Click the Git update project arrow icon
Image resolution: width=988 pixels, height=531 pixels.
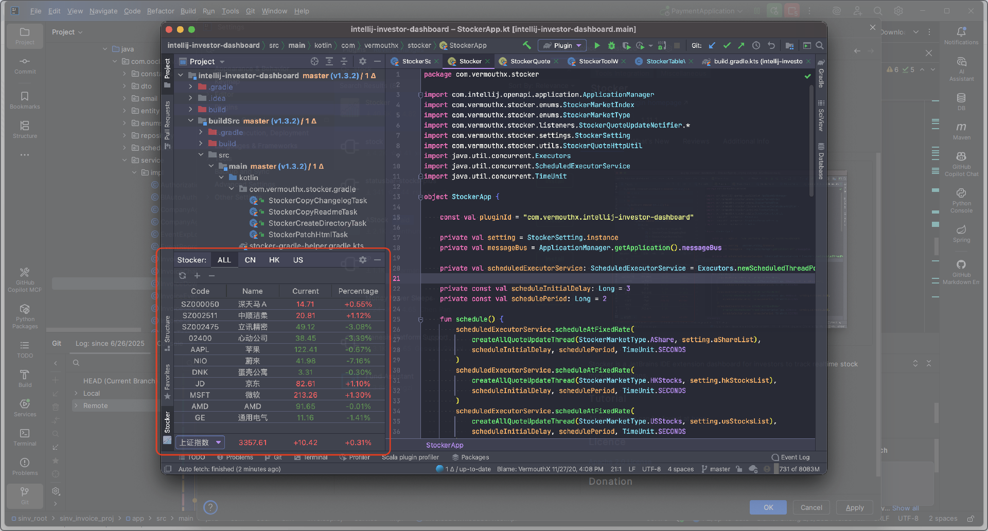pos(712,45)
